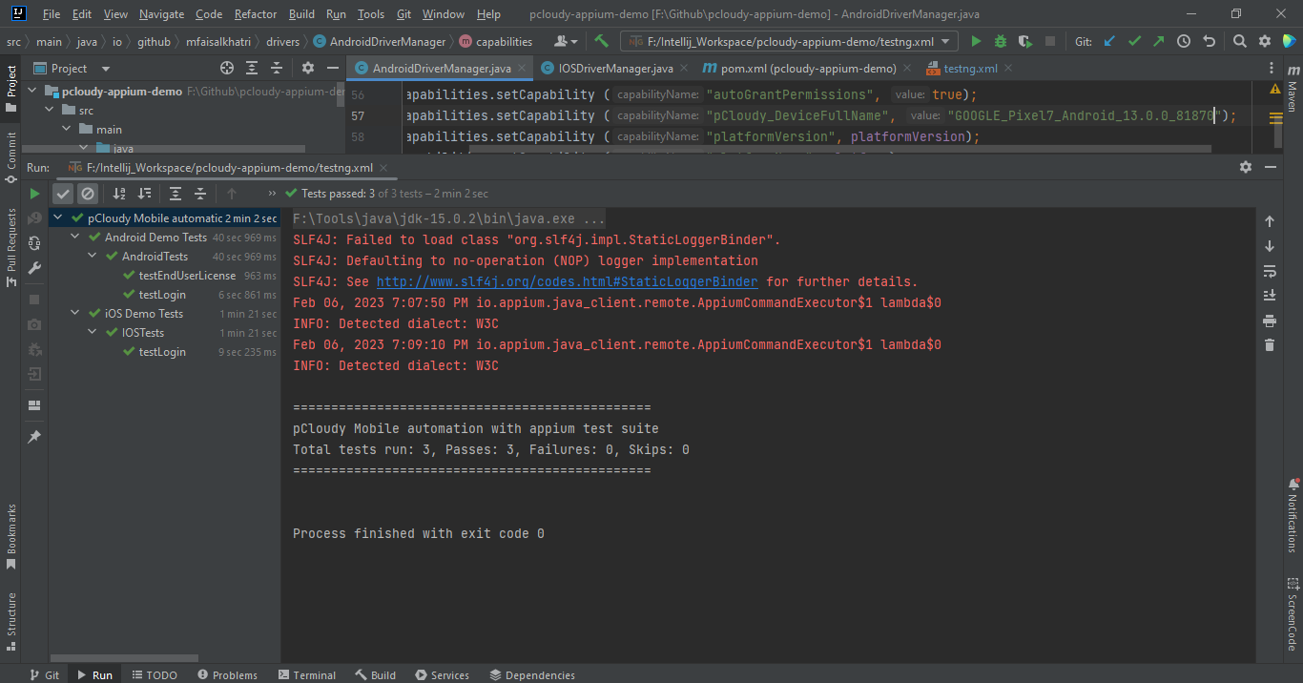
Task: Toggle Show Passed tests filter
Action: pos(63,194)
